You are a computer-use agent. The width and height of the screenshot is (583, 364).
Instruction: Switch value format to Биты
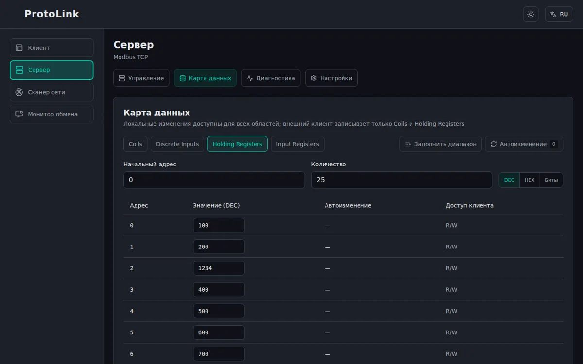551,180
